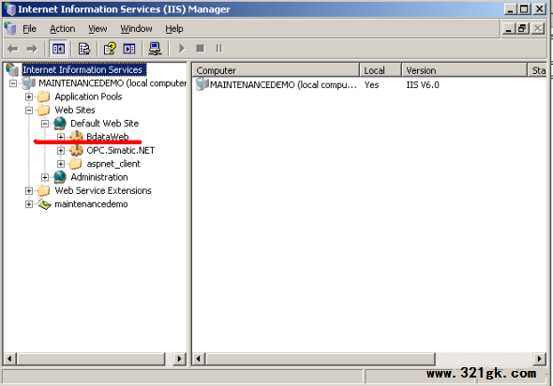Click the OPC.Simatic.NET gear icon

click(x=76, y=151)
